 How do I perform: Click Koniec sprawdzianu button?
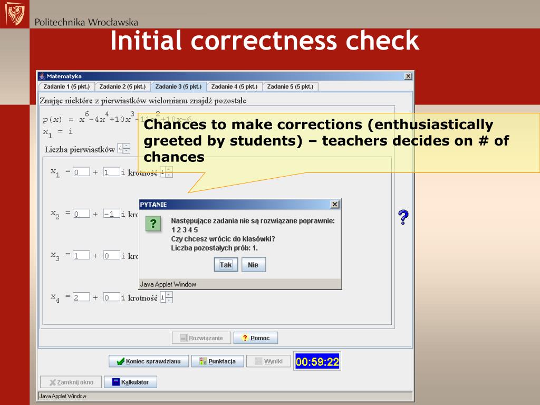click(149, 361)
